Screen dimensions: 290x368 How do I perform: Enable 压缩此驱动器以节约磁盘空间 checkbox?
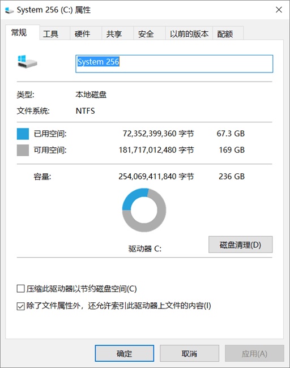[x=20, y=288]
